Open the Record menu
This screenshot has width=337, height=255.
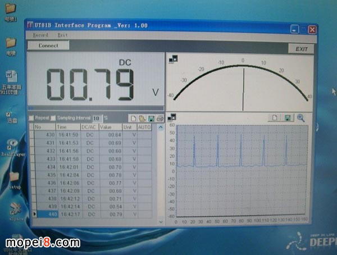click(41, 35)
